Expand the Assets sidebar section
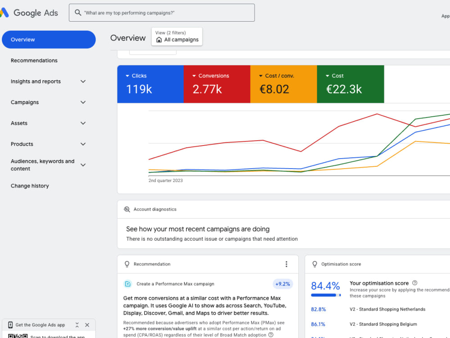Image resolution: width=450 pixels, height=338 pixels. [x=83, y=123]
